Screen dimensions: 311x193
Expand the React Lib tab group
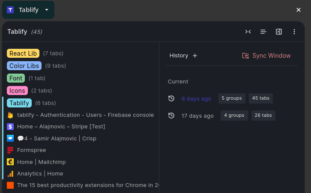tap(23, 53)
